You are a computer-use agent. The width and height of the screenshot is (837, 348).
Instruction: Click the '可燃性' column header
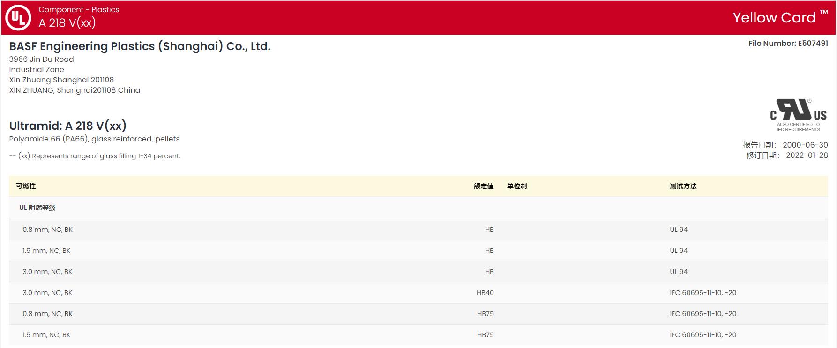click(26, 186)
